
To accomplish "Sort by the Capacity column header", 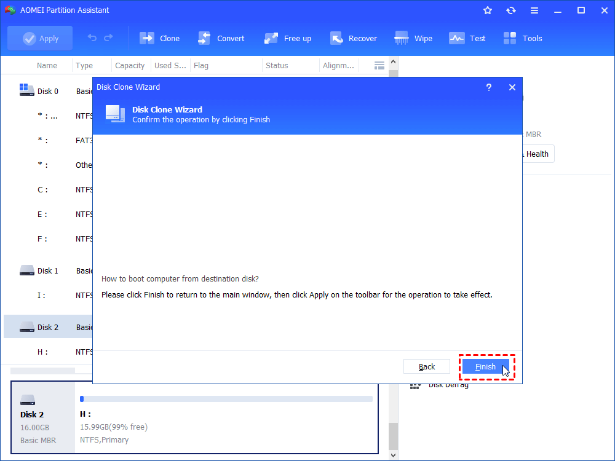I will pos(130,66).
